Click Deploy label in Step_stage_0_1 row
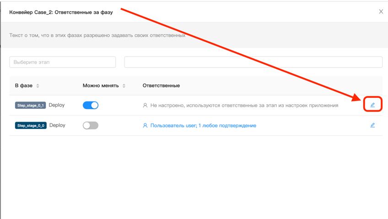 coord(57,105)
